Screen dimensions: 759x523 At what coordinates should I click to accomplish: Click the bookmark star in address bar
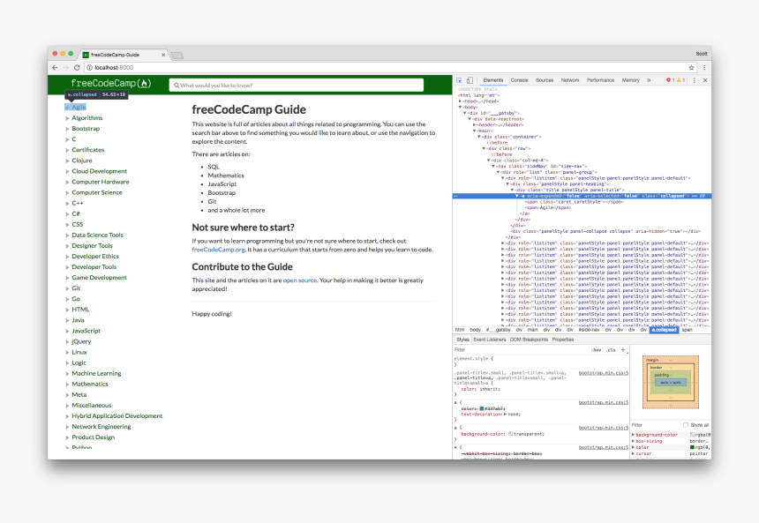point(692,68)
